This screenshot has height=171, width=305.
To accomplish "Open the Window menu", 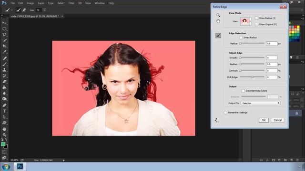I will click(100, 3).
